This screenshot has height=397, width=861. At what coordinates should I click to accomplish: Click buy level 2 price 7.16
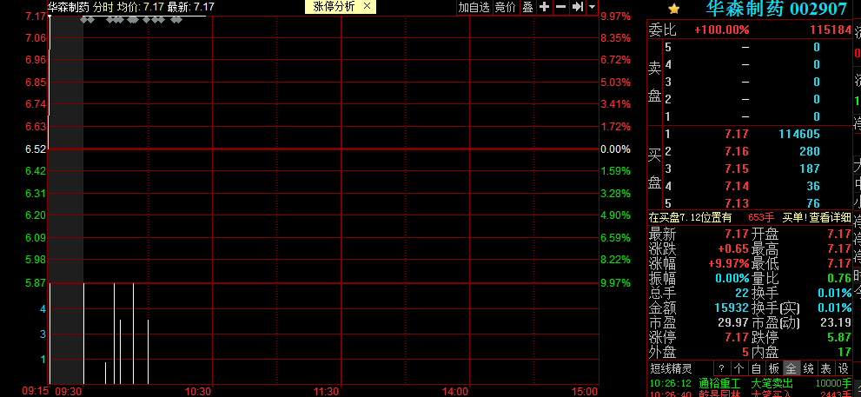pyautogui.click(x=737, y=151)
